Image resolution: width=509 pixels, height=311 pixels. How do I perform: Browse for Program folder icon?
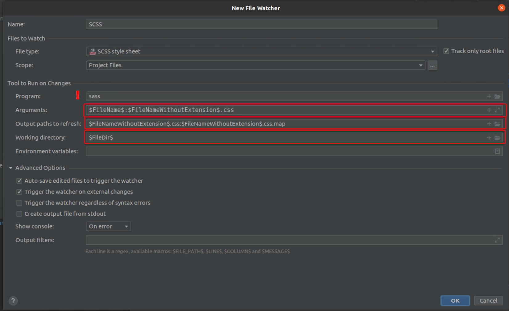(x=497, y=96)
